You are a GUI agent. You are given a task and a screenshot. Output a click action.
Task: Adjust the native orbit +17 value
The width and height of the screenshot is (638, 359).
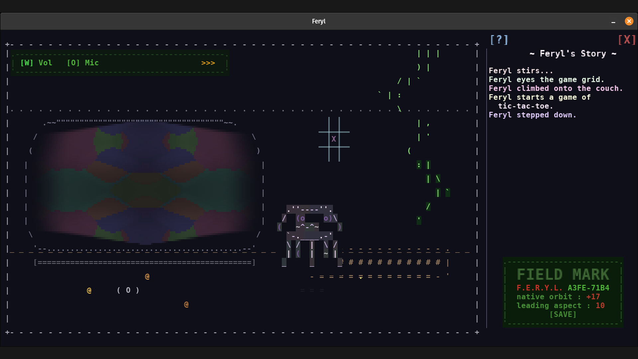[x=593, y=297]
